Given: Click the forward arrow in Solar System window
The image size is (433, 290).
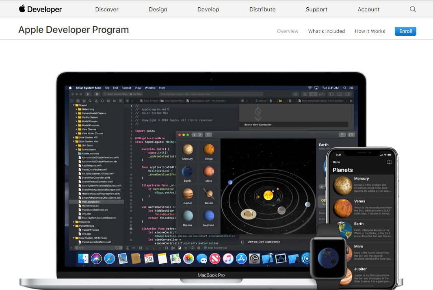Looking at the screenshot, I should tap(200, 135).
